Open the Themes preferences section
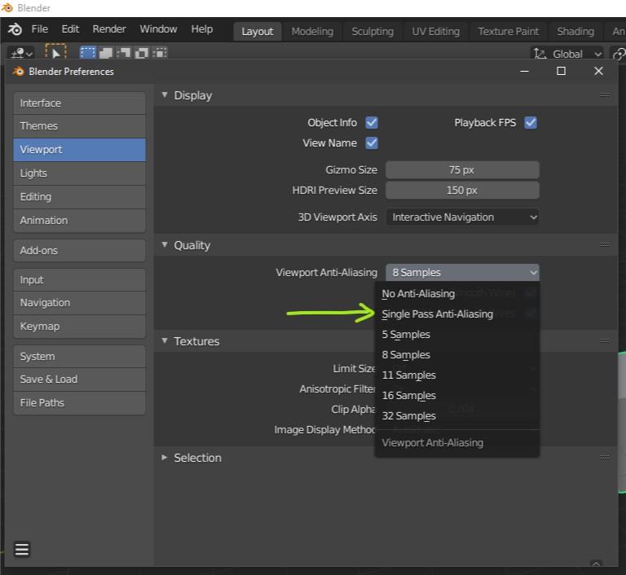The image size is (626, 575). (79, 125)
